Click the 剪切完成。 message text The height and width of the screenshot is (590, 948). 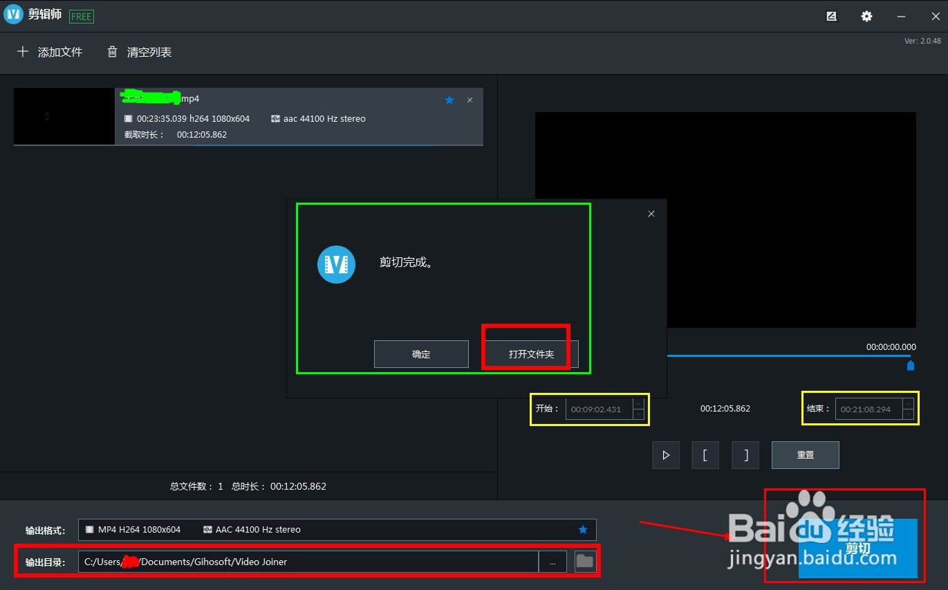click(406, 263)
